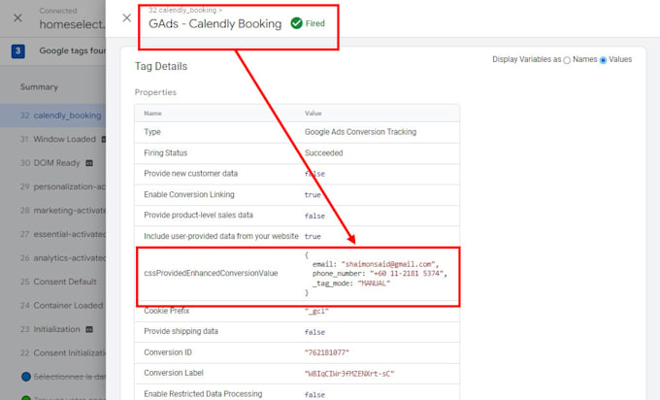Click the Include user-provided data row name
Viewport: 660px width, 400px height.
pos(221,236)
